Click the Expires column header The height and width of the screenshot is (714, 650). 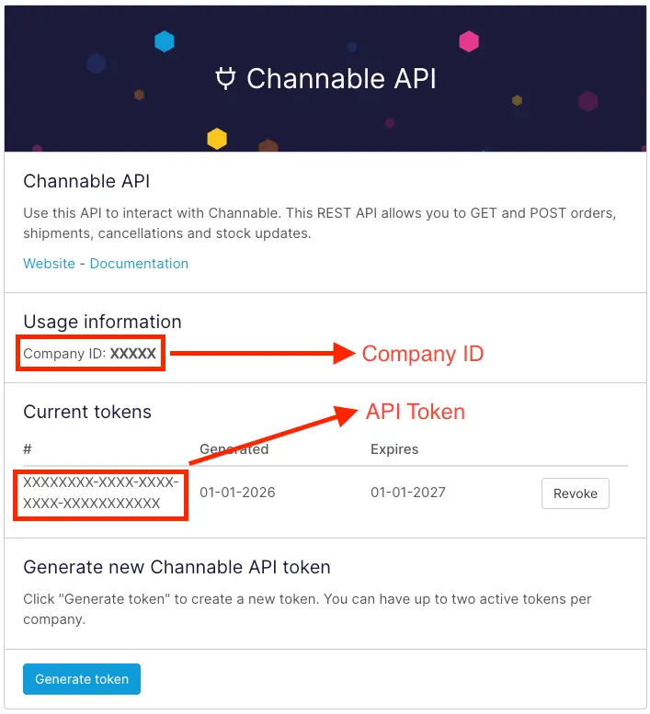(x=394, y=449)
